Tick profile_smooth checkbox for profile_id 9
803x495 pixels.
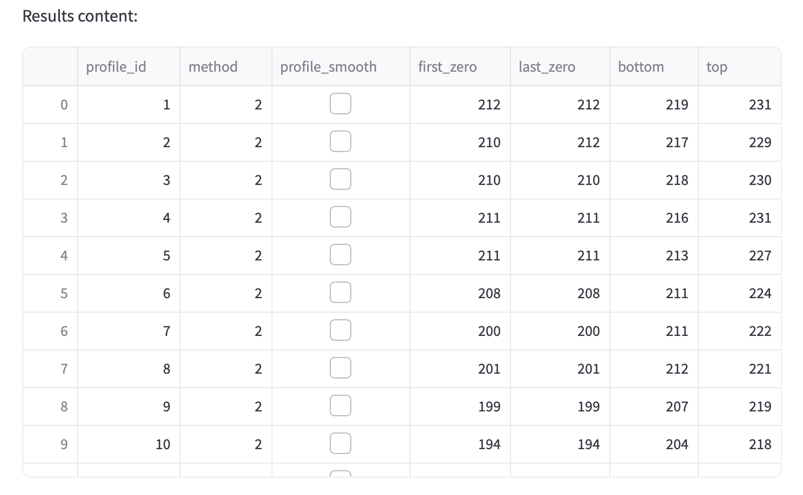341,405
